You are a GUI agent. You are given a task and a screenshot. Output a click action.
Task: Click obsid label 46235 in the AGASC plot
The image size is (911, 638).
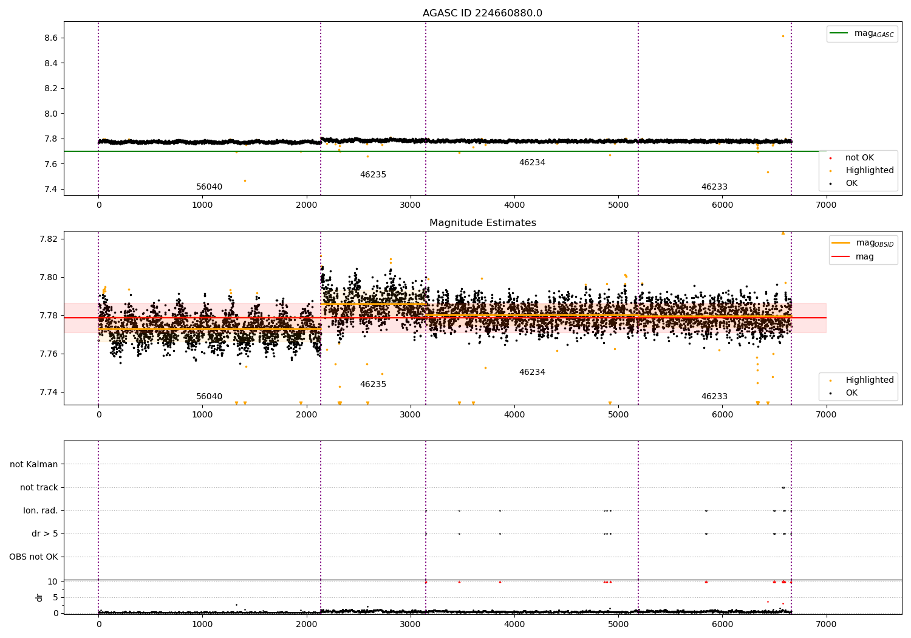373,175
